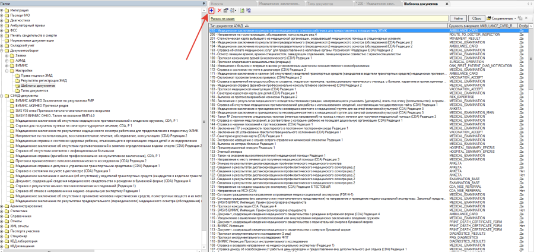
Task: Expand the Заявки subfolder
Action: [x=8, y=56]
